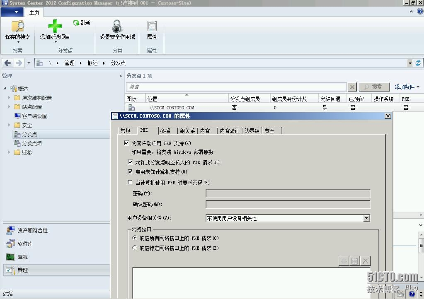The width and height of the screenshot is (424, 299).
Task: Toggle 允许此分发点响应传入的 PXE 请求 checkbox
Action: pos(130,162)
